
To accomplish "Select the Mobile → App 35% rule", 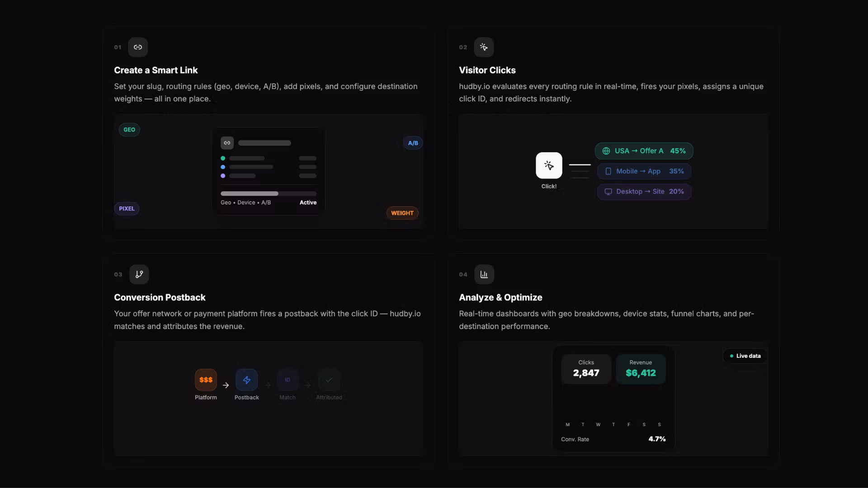I will click(644, 171).
